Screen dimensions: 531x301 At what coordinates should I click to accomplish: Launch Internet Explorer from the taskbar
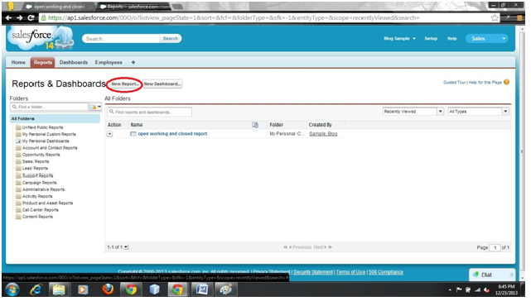[36, 290]
